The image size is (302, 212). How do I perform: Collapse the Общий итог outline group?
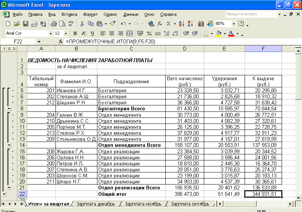point(4,194)
